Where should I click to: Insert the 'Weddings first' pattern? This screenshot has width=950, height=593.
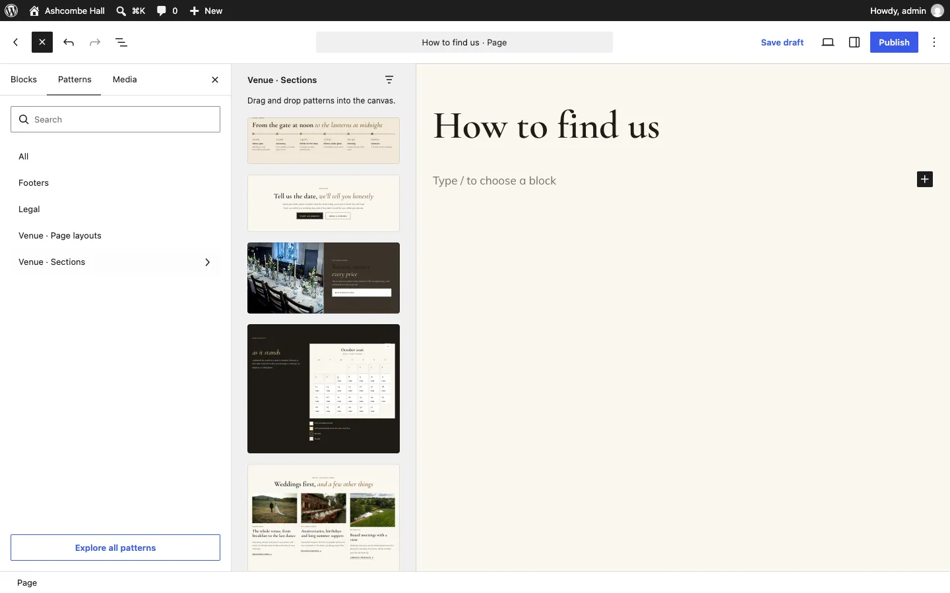323,518
